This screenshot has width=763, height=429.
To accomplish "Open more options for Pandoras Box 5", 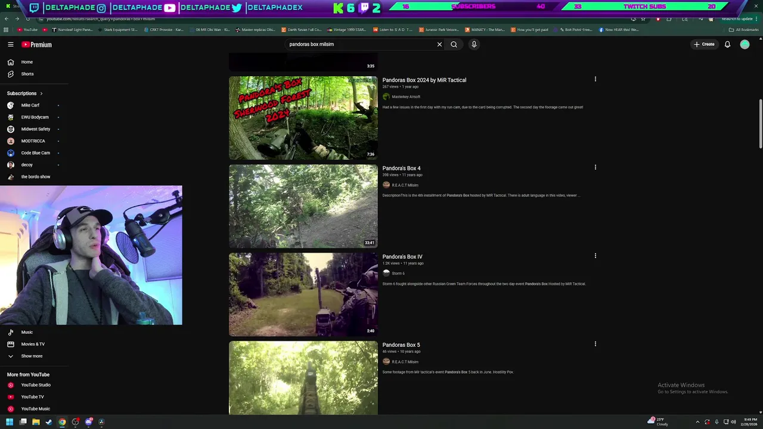I will pos(595,344).
